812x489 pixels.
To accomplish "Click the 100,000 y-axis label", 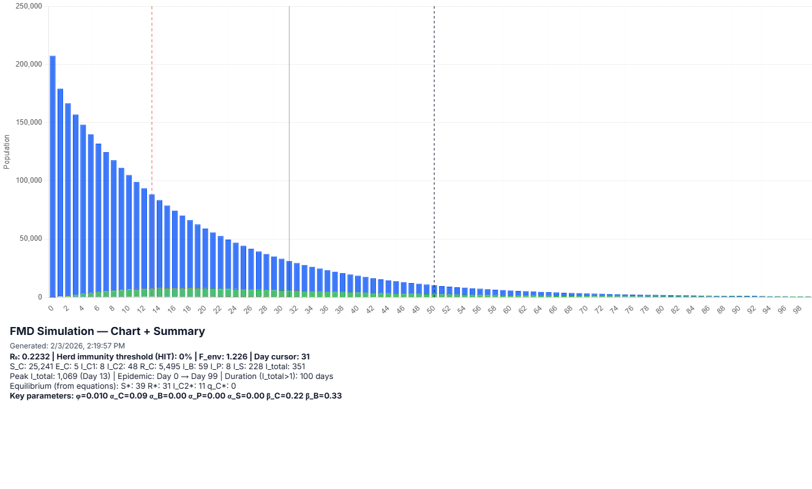I will click(x=25, y=180).
